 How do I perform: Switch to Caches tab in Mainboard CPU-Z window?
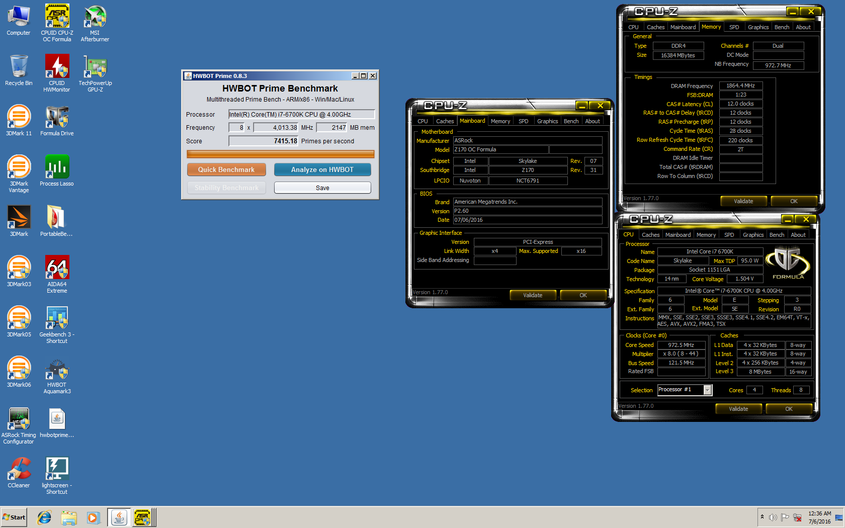[x=445, y=121]
